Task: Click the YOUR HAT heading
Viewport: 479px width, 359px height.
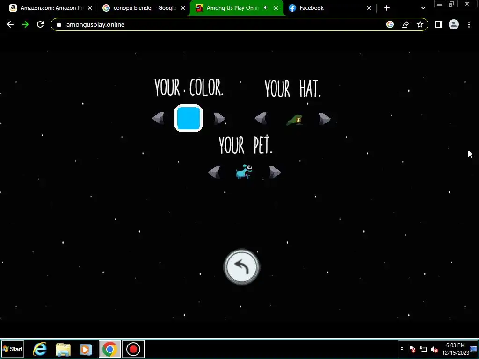Action: [293, 89]
